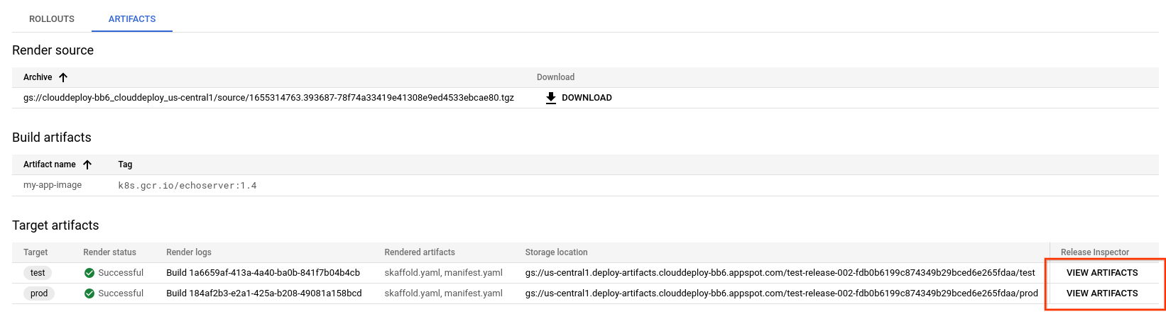Click green checkmark in test row
Screen dimensions: 1166x319
coord(89,273)
